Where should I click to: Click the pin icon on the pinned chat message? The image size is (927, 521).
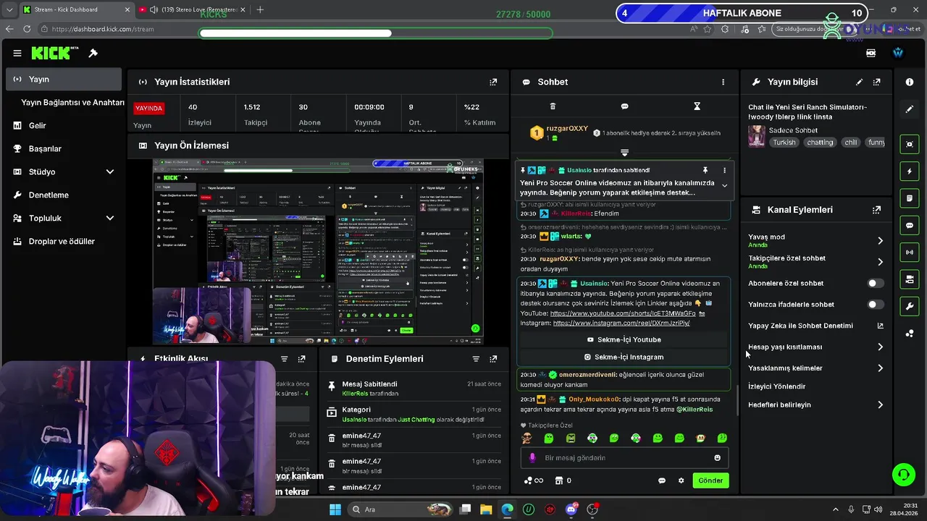705,170
